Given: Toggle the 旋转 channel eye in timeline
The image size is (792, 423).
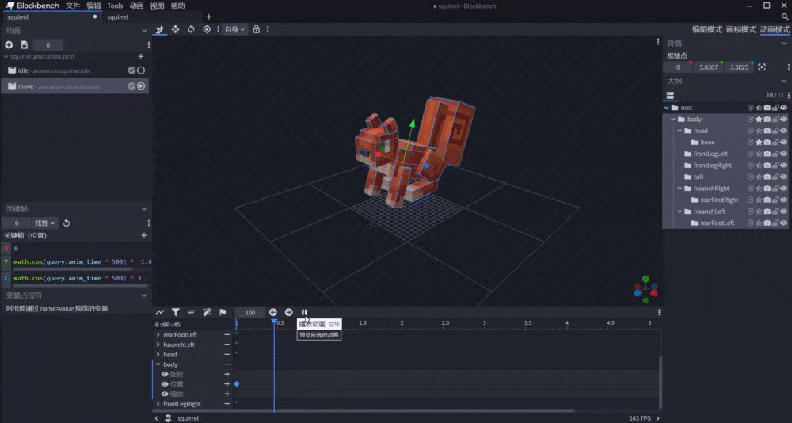Looking at the screenshot, I should 165,375.
